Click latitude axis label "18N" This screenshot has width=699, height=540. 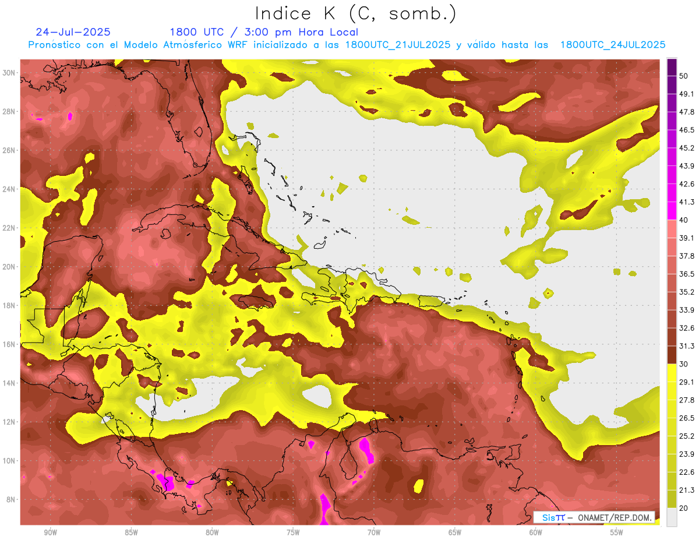9,305
